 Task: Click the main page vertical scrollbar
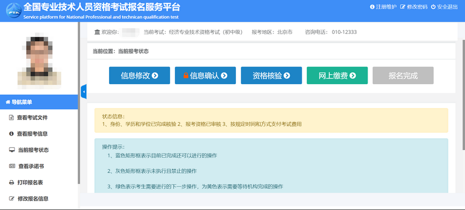pos(463,95)
